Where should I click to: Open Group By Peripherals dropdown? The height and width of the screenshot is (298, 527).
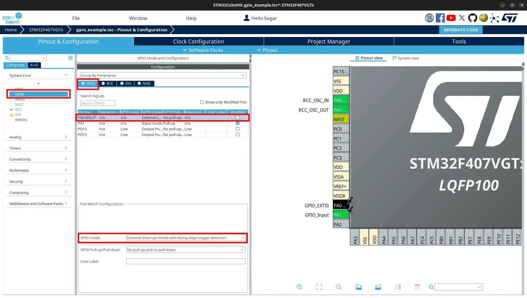(163, 75)
